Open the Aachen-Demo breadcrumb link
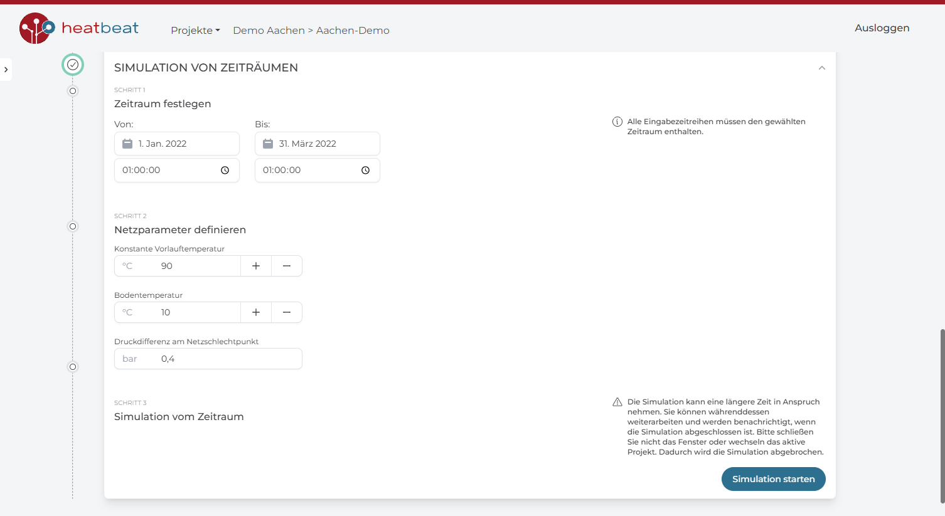The height and width of the screenshot is (516, 945). click(x=352, y=29)
